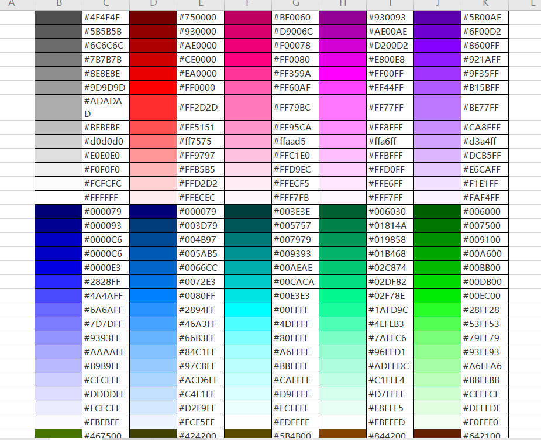Click column header B
This screenshot has width=541, height=440.
coord(58,4)
